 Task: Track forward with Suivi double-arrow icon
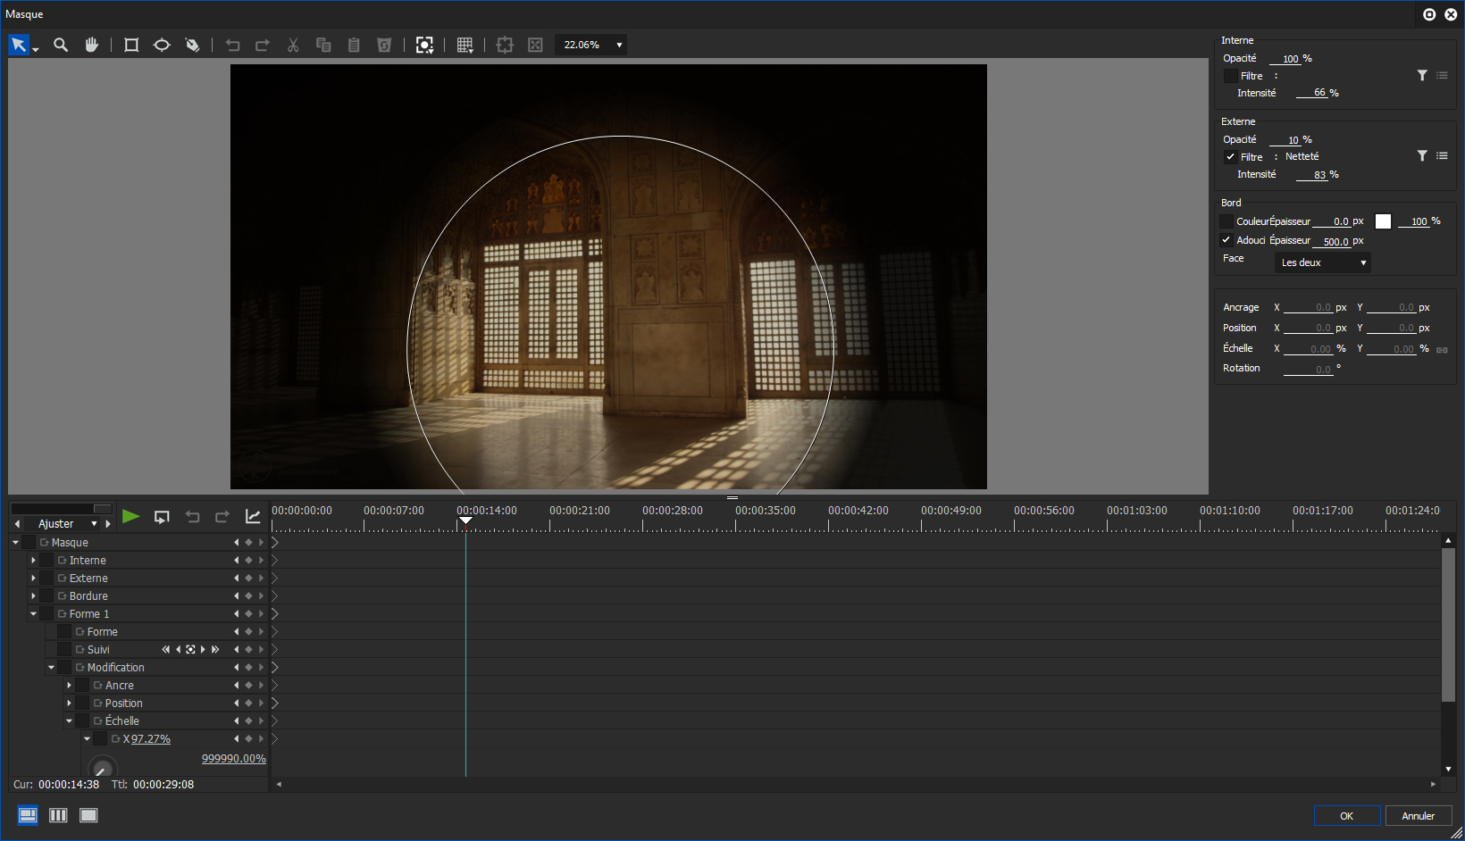214,649
